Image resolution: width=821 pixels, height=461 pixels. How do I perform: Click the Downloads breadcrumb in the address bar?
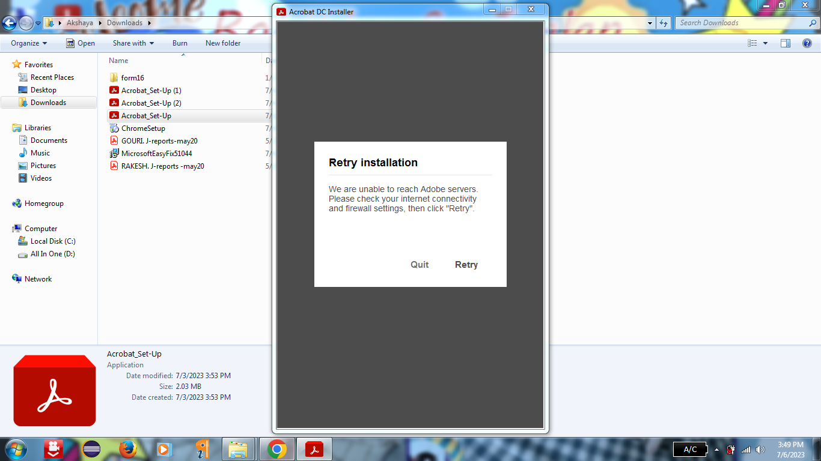click(x=125, y=23)
